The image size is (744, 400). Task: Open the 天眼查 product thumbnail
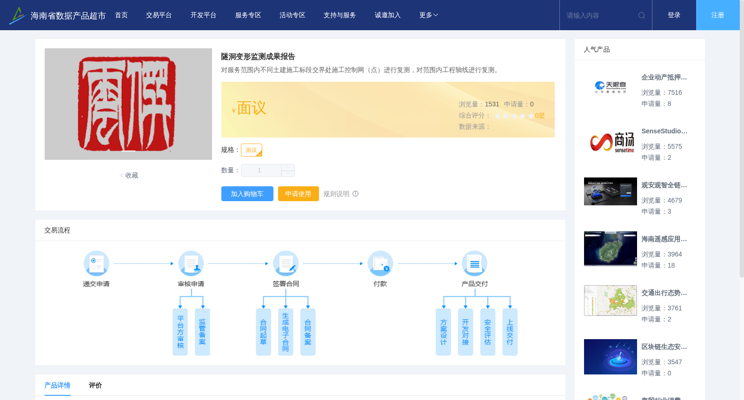point(611,87)
